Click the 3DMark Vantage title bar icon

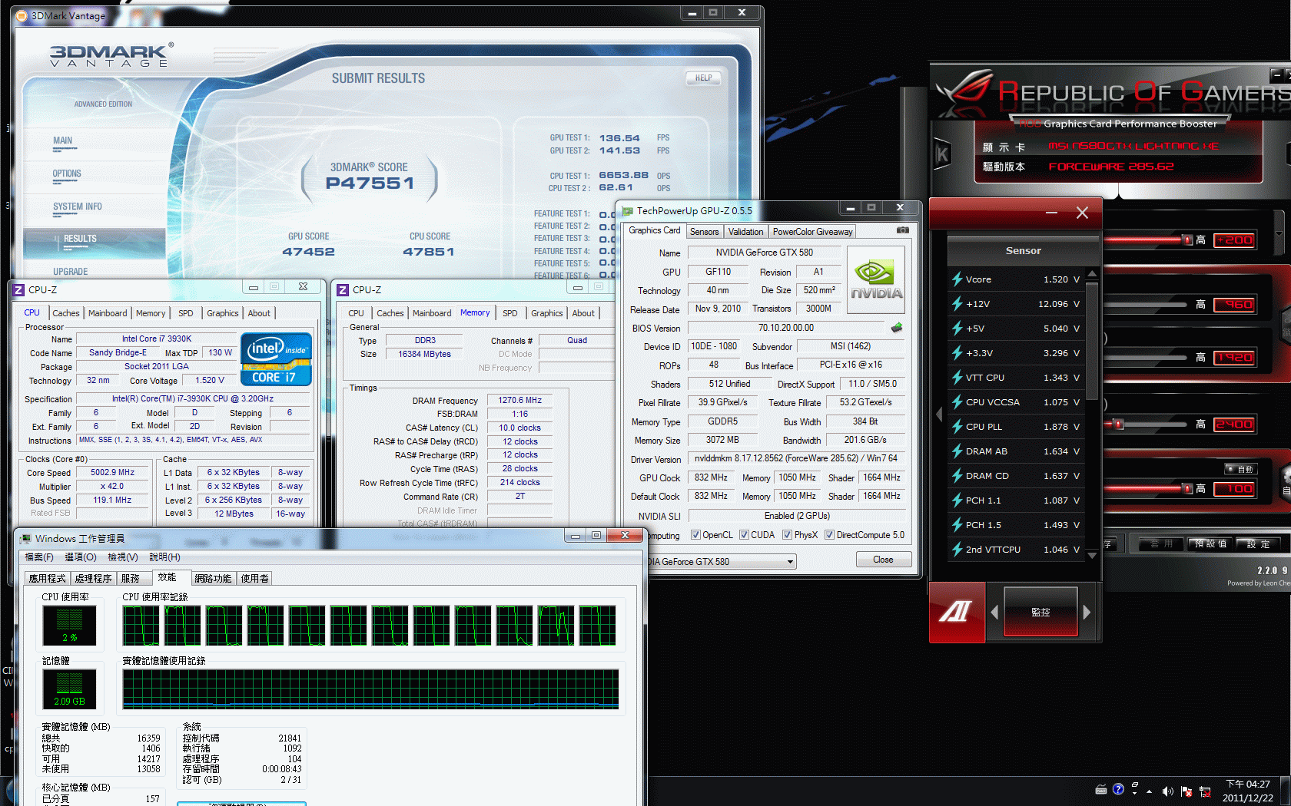point(22,15)
